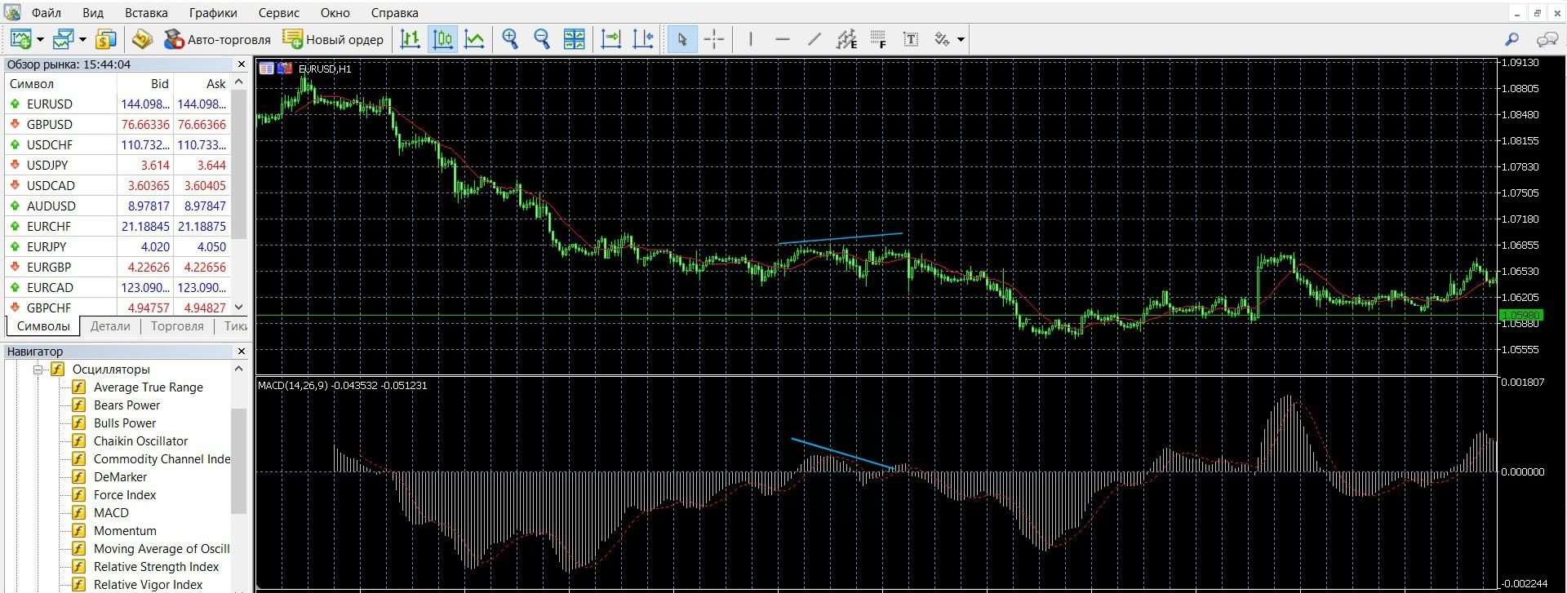Click the chart profiles toolbar icon
1567x593 pixels.
63,39
